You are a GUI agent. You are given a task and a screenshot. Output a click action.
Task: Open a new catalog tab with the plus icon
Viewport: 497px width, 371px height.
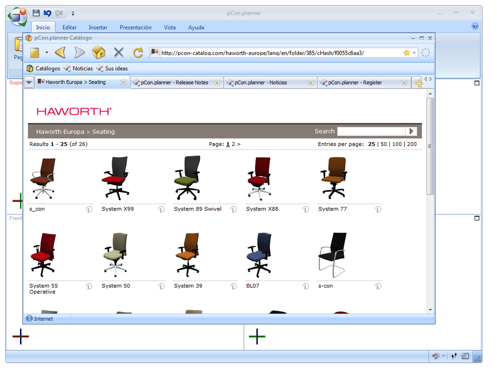point(418,82)
